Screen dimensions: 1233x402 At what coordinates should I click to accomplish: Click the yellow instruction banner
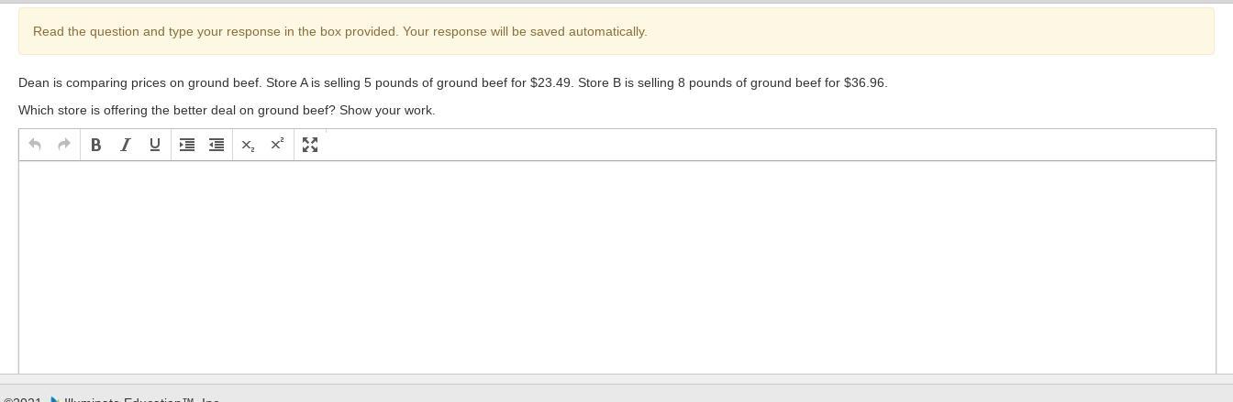click(616, 31)
